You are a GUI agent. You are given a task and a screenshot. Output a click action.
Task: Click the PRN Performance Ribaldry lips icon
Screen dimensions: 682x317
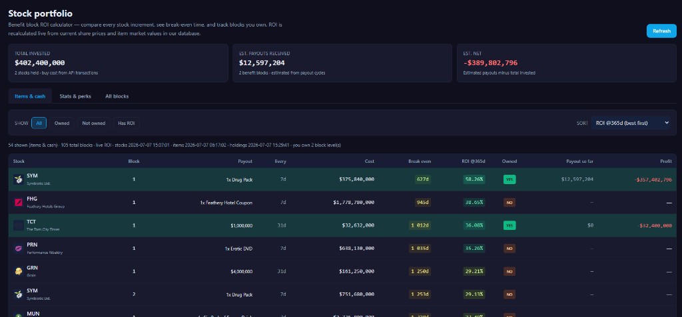coord(18,249)
